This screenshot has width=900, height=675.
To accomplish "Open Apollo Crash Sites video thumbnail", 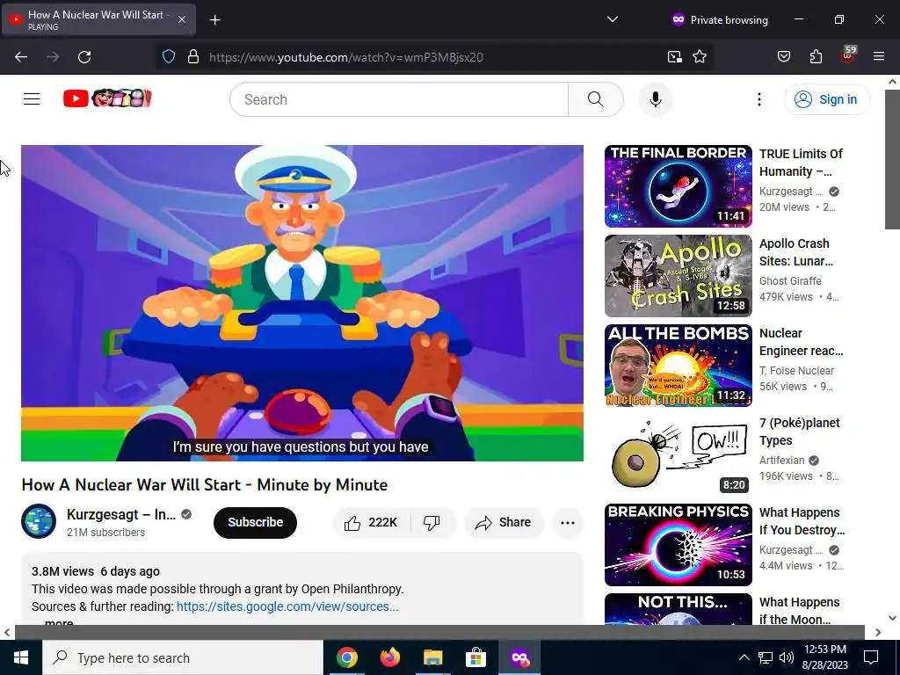I will (678, 275).
